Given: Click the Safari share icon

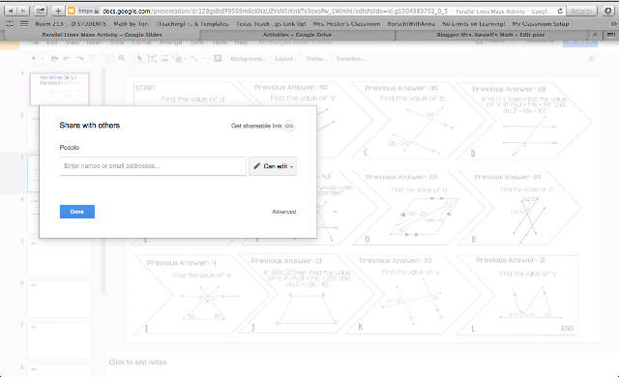Looking at the screenshot, I should pyautogui.click(x=41, y=11).
